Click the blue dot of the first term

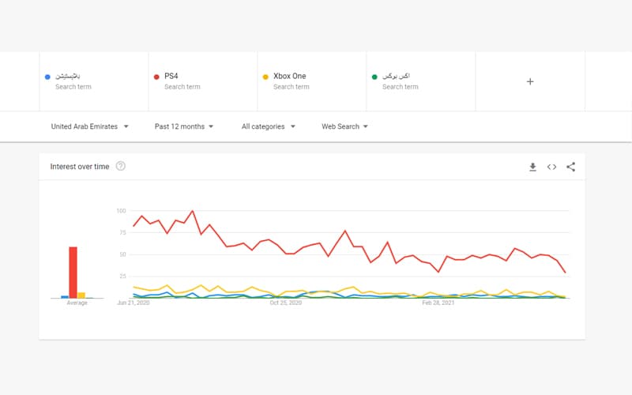click(x=47, y=77)
